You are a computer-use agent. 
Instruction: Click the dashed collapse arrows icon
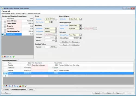point(12,86)
